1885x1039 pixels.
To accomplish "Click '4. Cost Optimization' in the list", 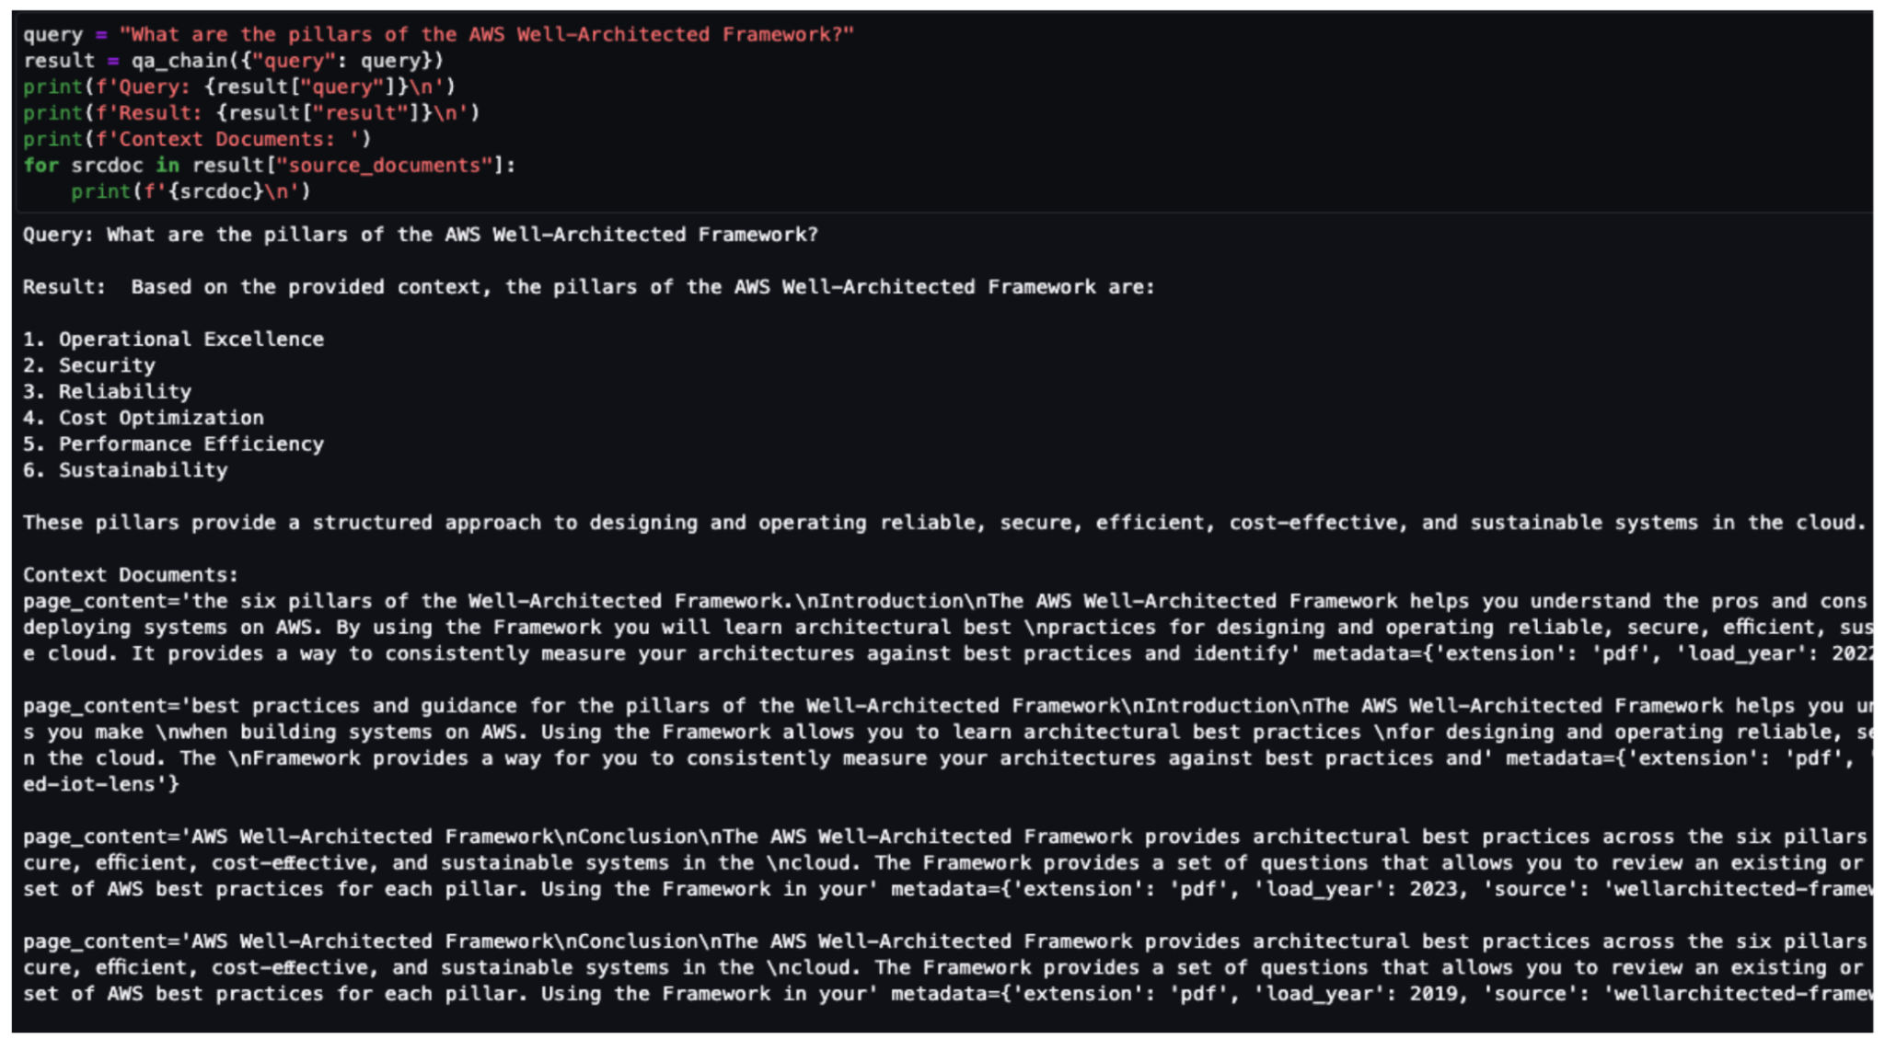I will click(144, 419).
